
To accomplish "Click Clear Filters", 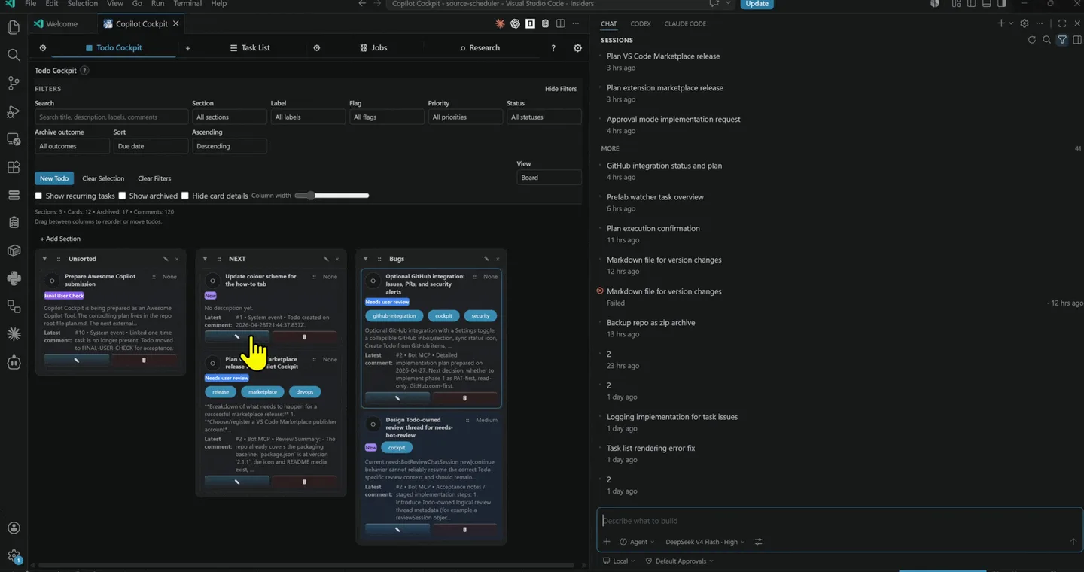I will coord(154,178).
